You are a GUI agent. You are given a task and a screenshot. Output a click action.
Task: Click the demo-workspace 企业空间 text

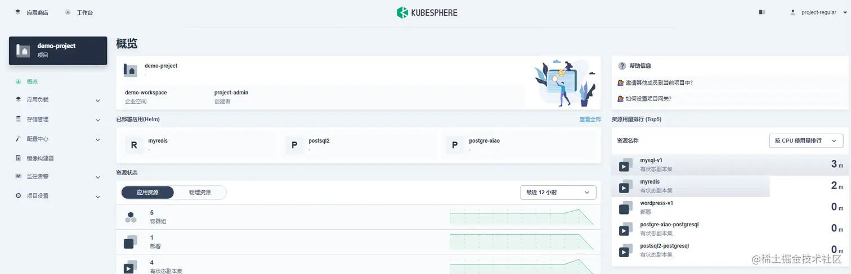click(146, 97)
